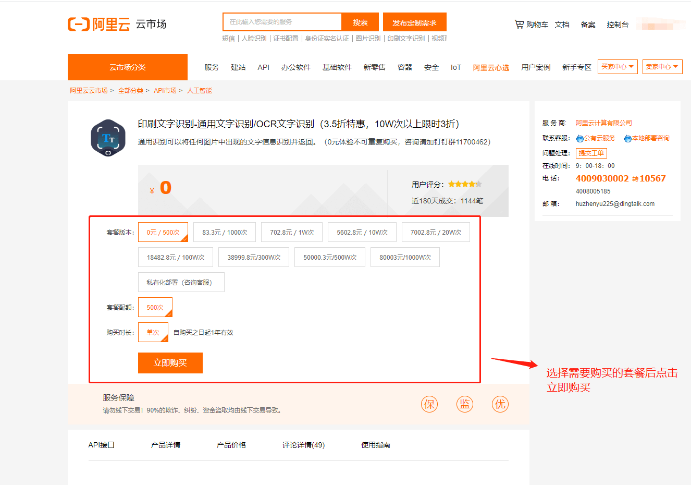
Task: Click the 保 service guarantee icon
Action: tap(429, 404)
